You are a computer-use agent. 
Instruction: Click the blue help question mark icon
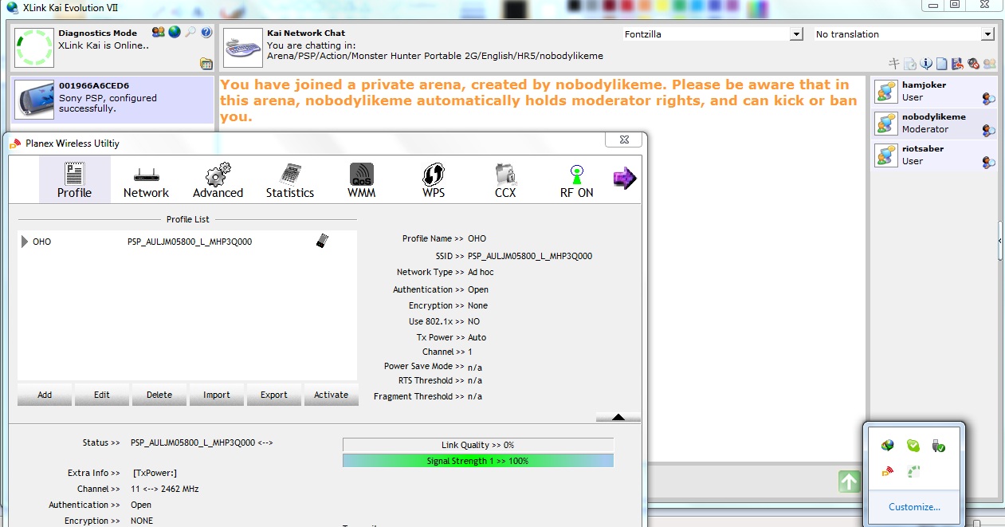click(206, 33)
